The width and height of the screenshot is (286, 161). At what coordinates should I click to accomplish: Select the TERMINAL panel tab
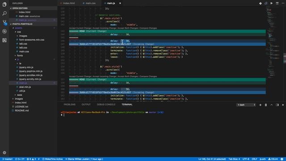tap(127, 105)
